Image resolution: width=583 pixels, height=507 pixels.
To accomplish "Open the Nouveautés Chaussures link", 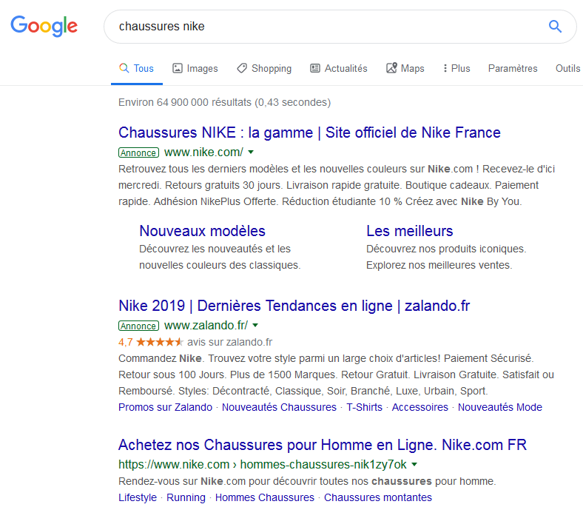I will [x=279, y=407].
